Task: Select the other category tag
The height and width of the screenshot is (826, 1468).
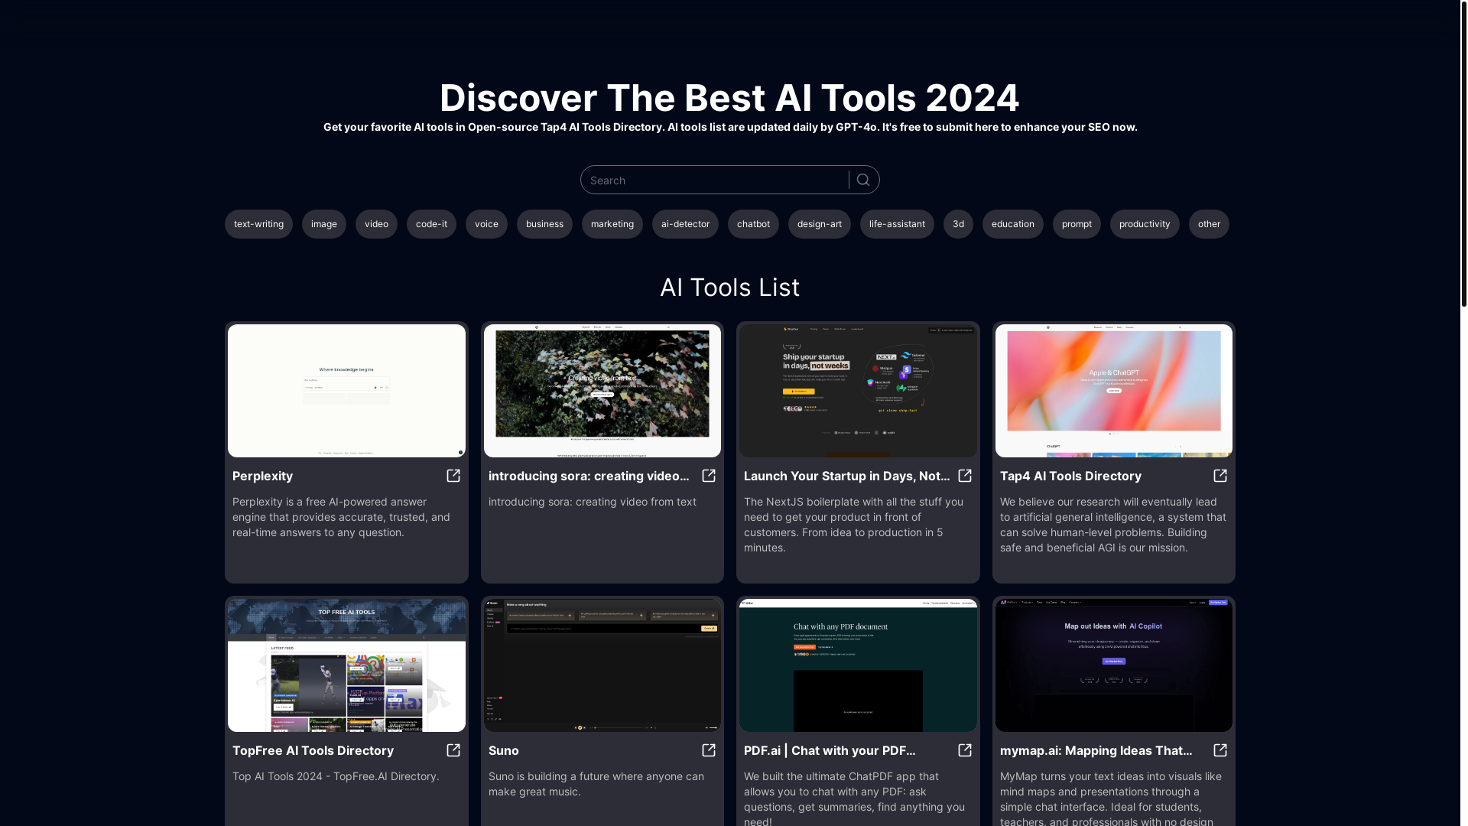Action: pos(1209,224)
